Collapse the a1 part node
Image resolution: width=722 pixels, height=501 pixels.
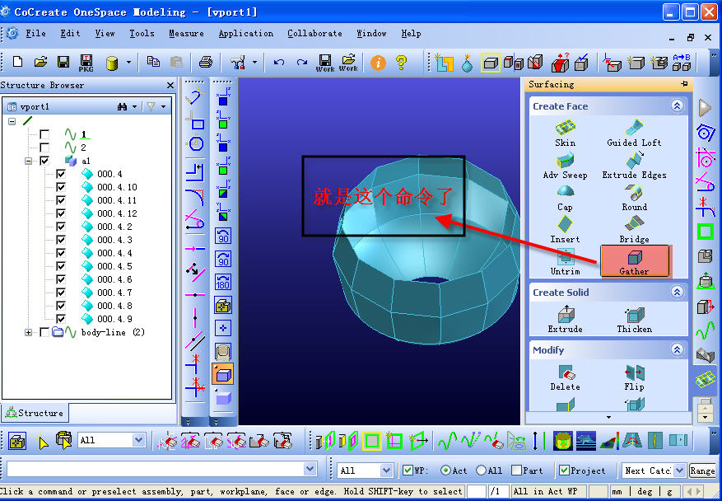point(28,161)
